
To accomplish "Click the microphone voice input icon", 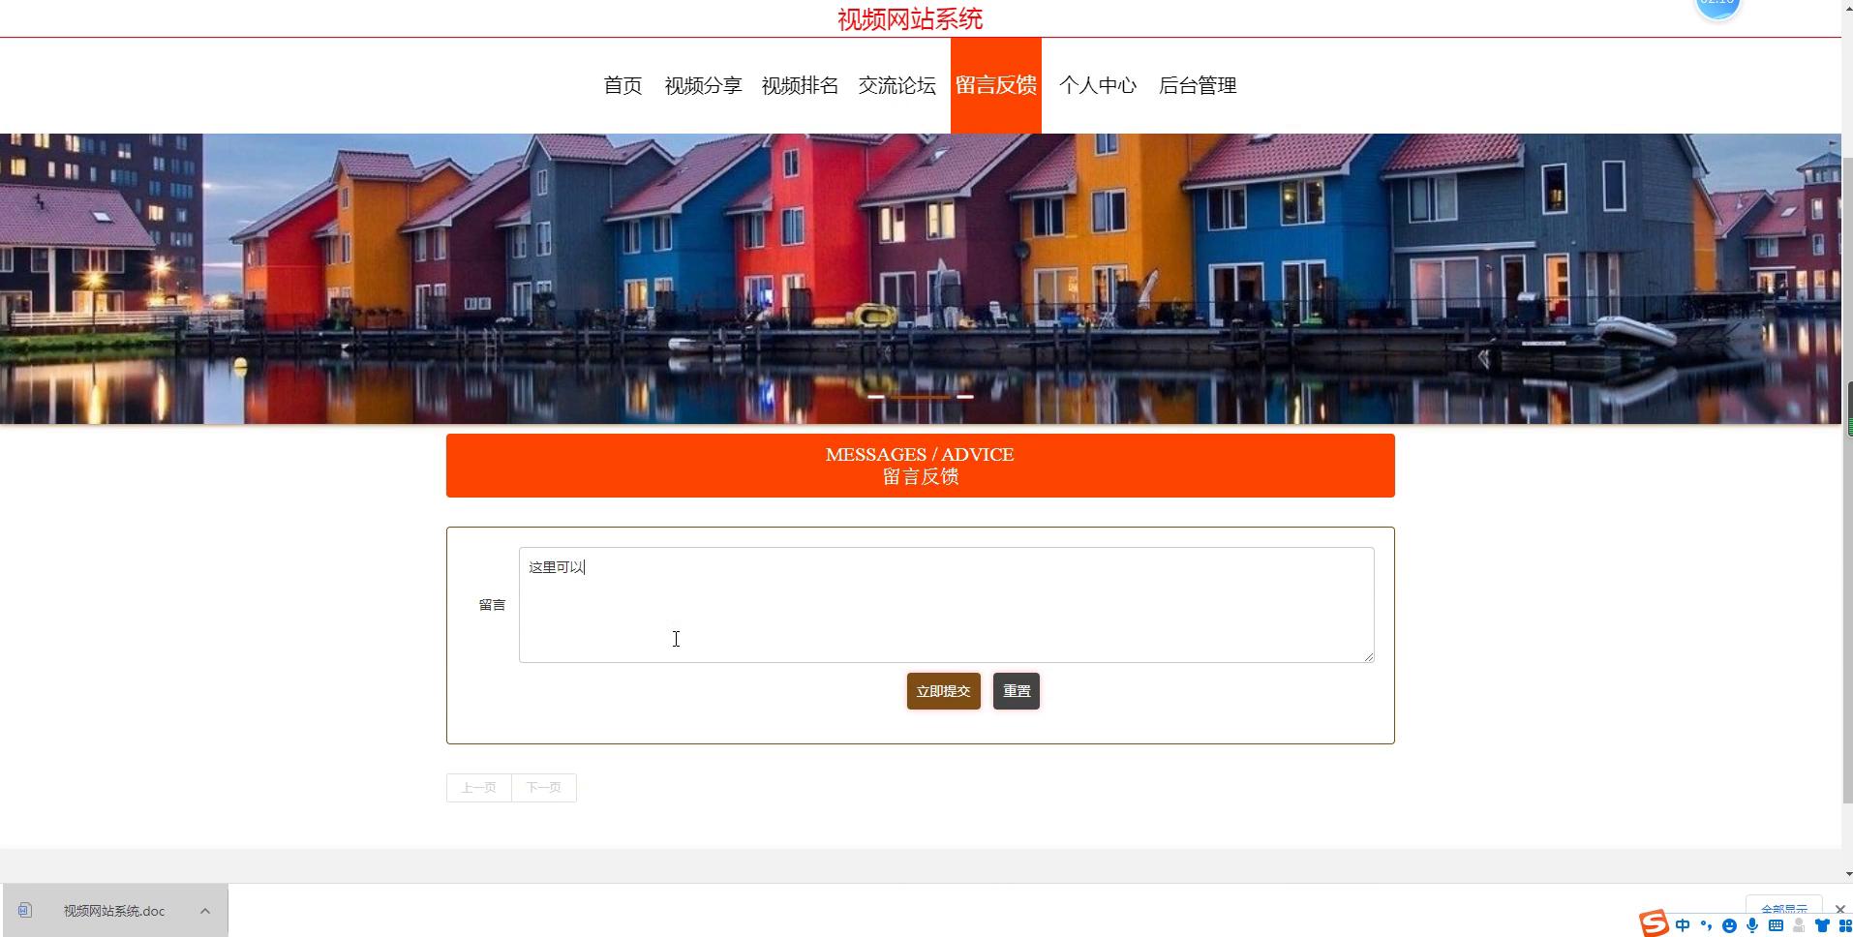I will (x=1752, y=926).
